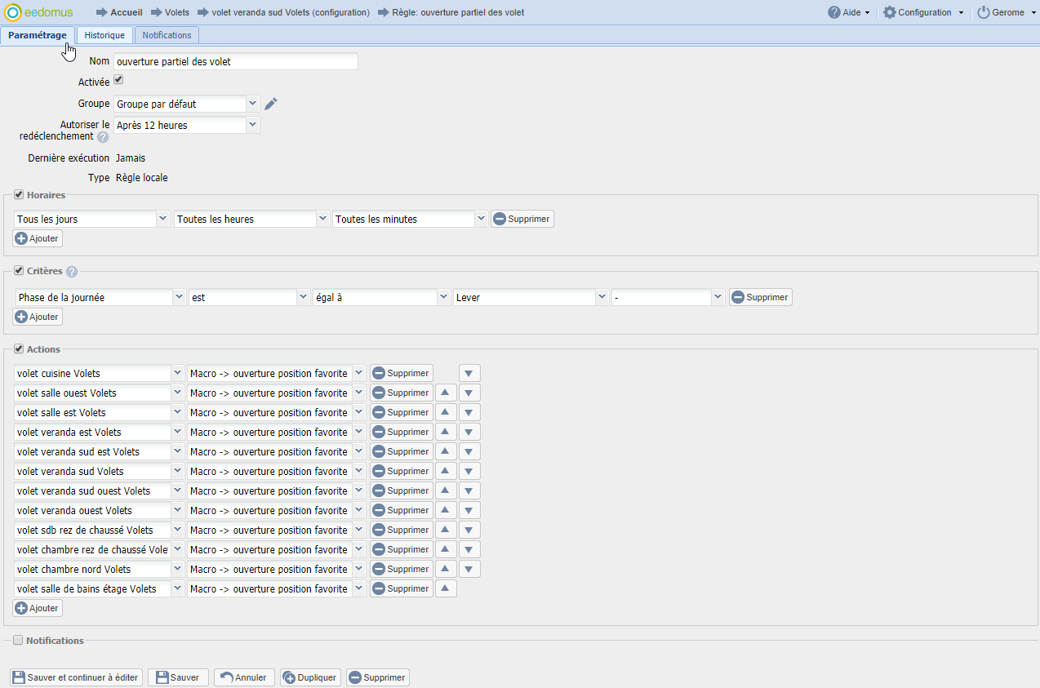The image size is (1040, 688).
Task: Click into the Nom text field
Action: [x=236, y=61]
